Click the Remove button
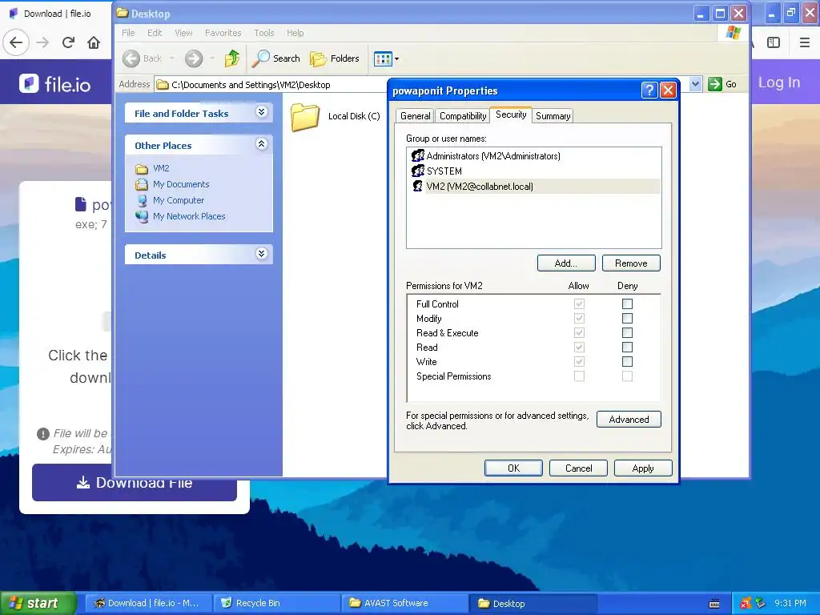The image size is (820, 615). click(631, 263)
